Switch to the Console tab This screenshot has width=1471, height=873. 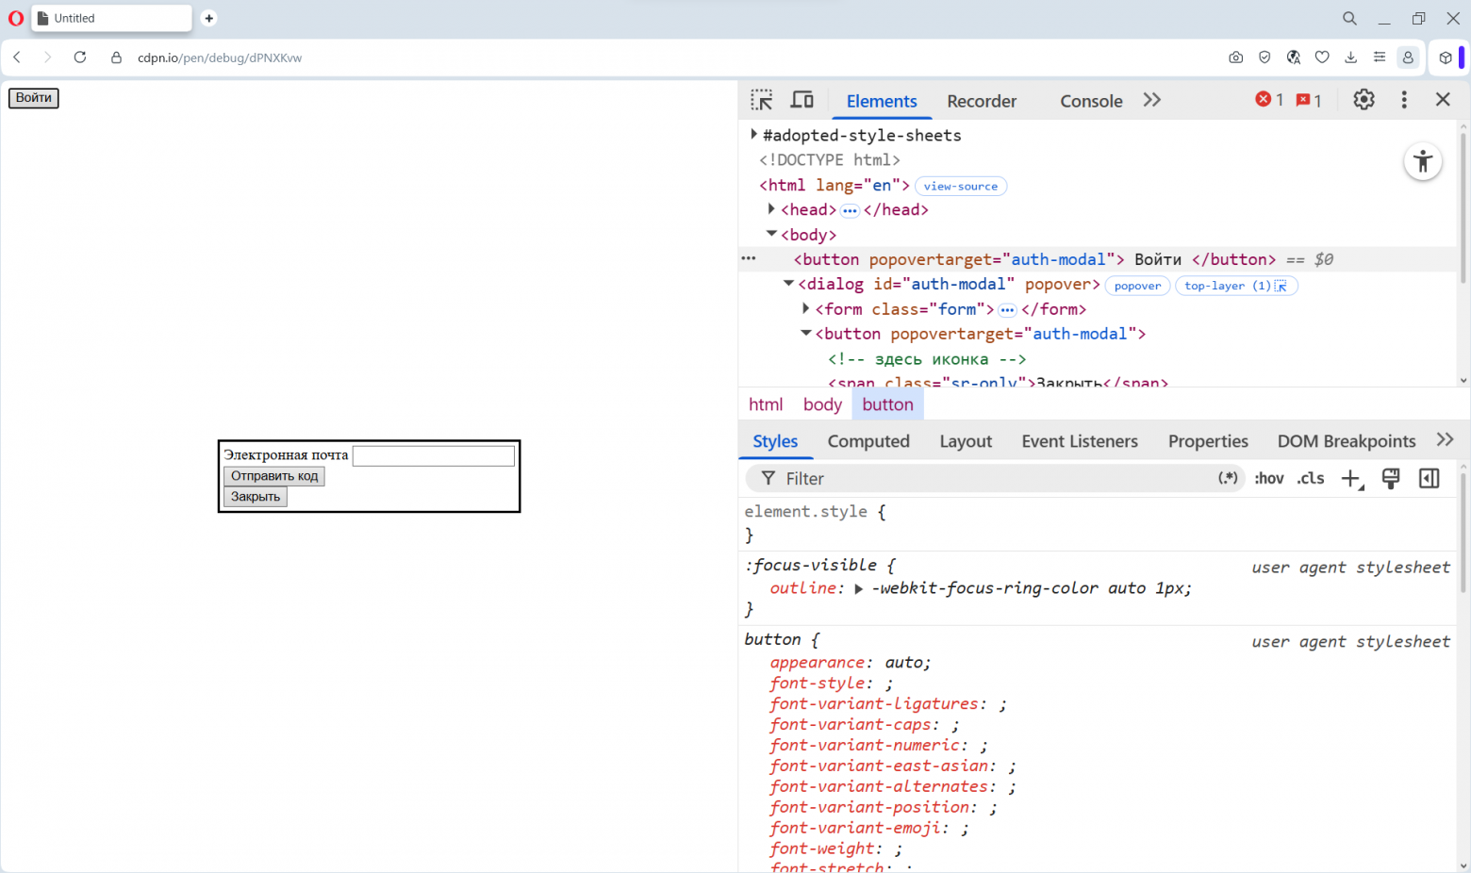1091,101
